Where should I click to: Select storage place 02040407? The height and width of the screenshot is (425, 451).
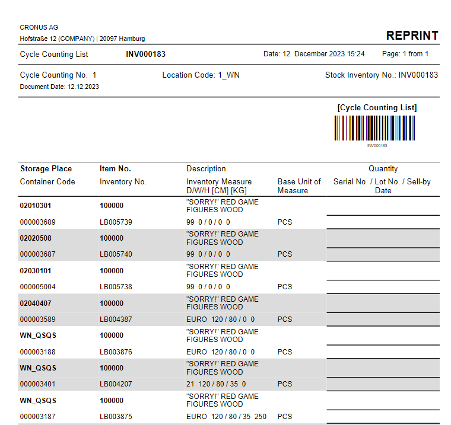[x=36, y=303]
